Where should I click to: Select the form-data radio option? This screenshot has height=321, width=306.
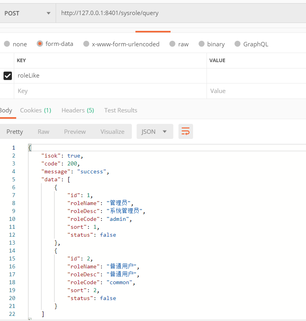click(40, 44)
